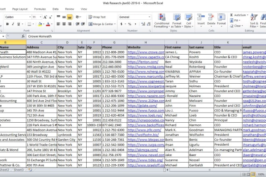Open https://gslate.com/ website link
Image resolution: width=266 pixels, height=177 pixels.
[x=142, y=106]
